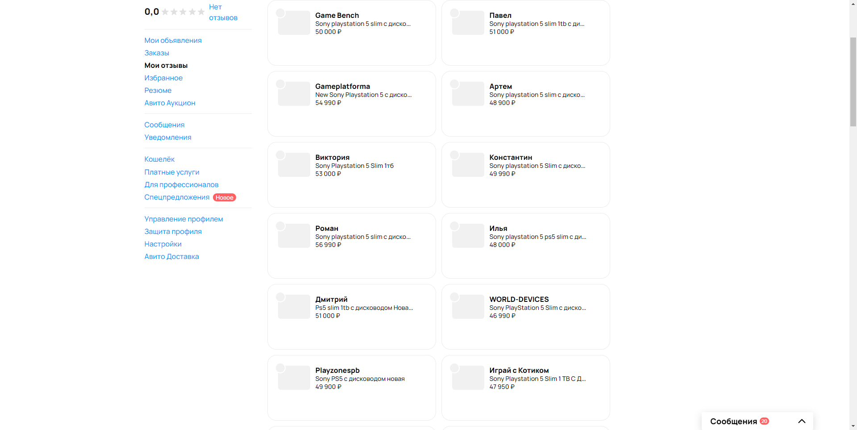This screenshot has width=857, height=430.
Task: Click seller name Game Bench
Action: pos(337,15)
